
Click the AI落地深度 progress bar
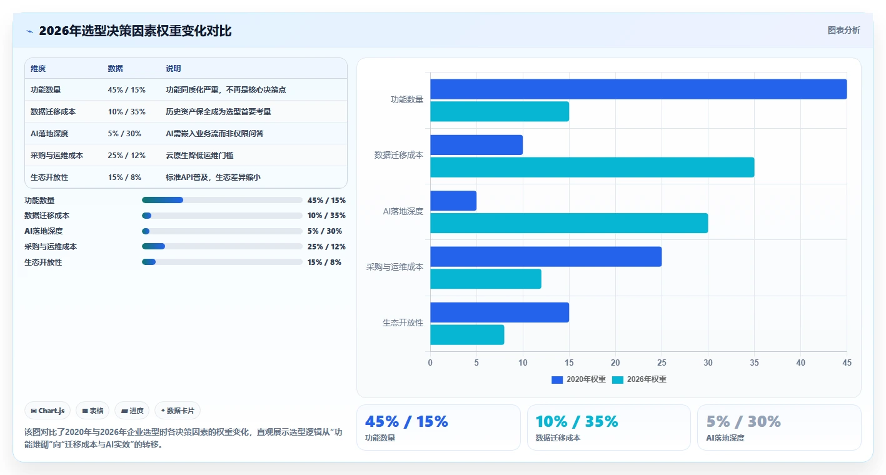pyautogui.click(x=222, y=231)
